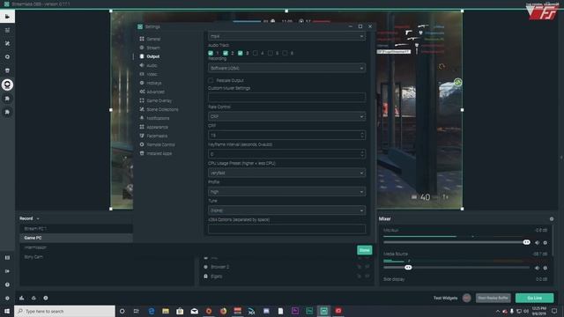Click the Keyframe Interval stepper arrows
The width and height of the screenshot is (564, 317).
[362, 154]
